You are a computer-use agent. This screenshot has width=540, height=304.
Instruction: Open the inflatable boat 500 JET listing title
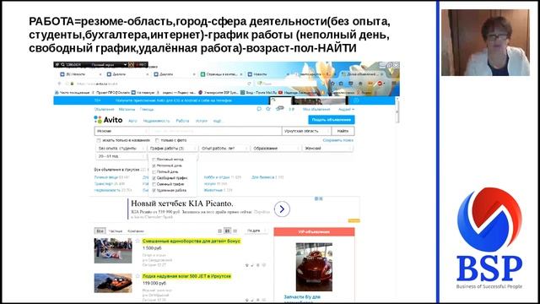pyautogui.click(x=186, y=276)
